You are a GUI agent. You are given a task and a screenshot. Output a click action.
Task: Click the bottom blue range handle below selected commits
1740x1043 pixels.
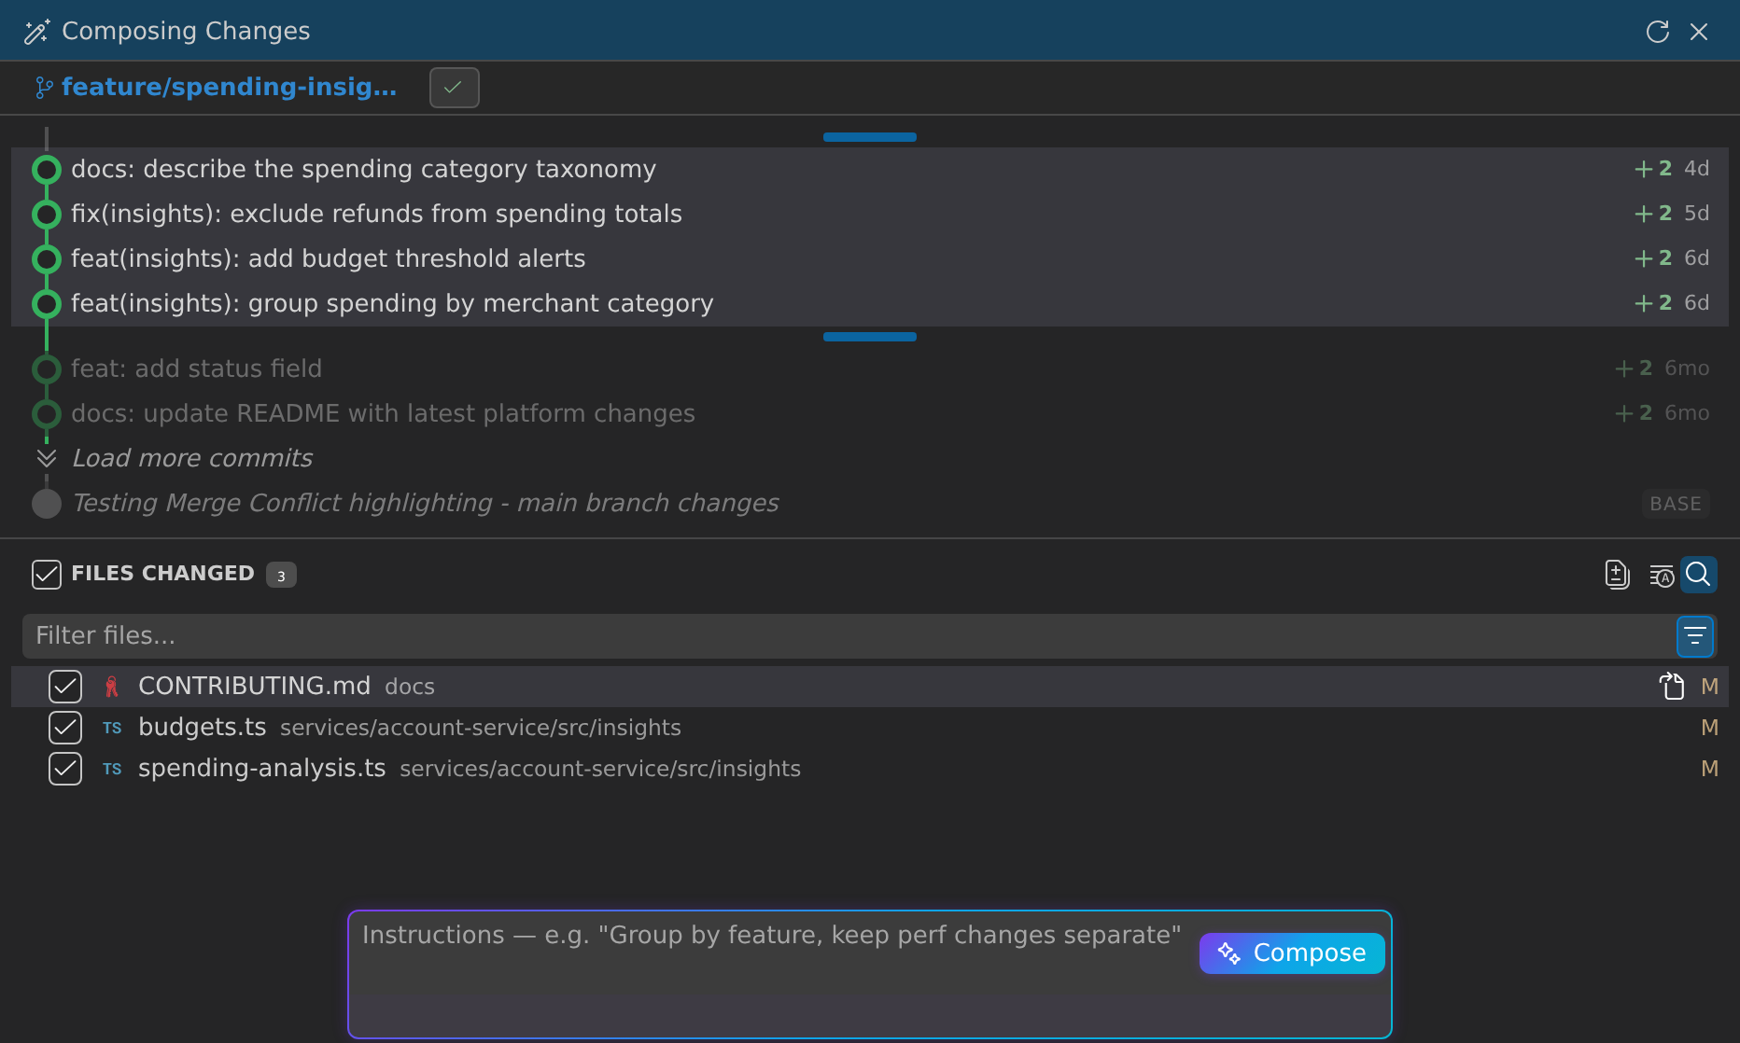[x=870, y=337]
